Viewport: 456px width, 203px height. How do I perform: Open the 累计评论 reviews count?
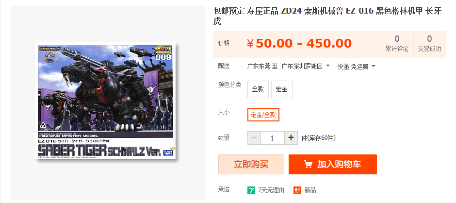pos(397,44)
